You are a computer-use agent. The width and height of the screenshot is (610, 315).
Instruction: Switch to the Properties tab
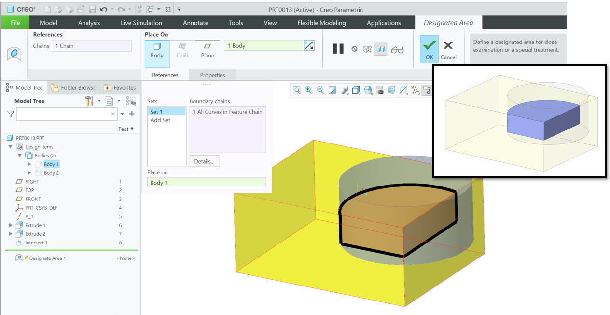pos(212,75)
